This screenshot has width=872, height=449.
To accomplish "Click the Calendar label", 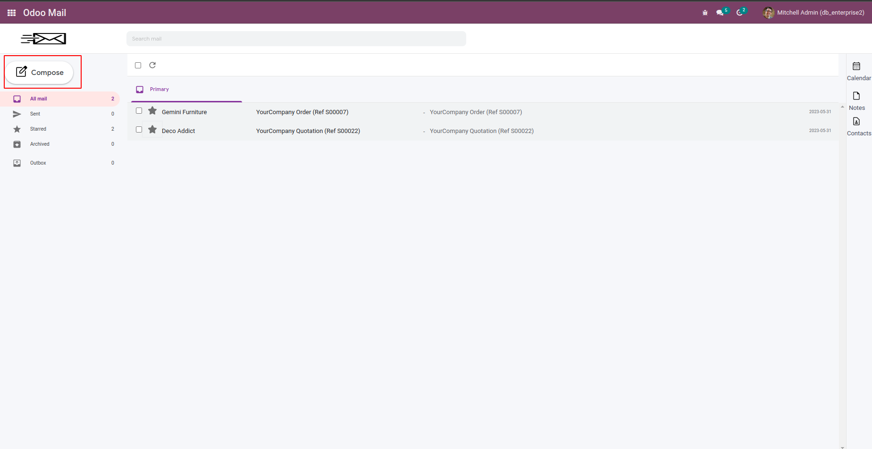I will (x=859, y=78).
